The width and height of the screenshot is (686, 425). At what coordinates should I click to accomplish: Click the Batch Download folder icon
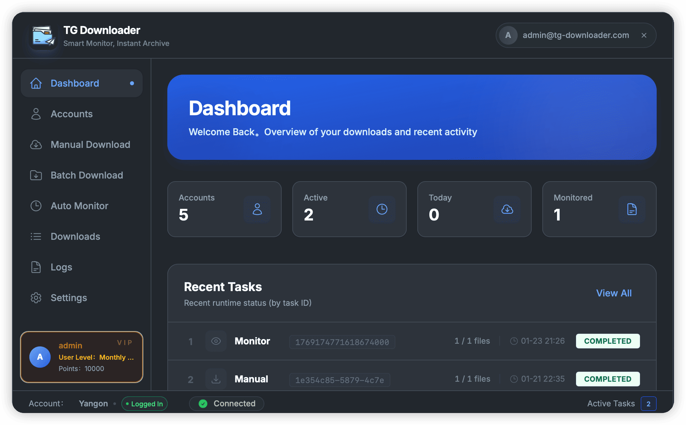pos(36,175)
